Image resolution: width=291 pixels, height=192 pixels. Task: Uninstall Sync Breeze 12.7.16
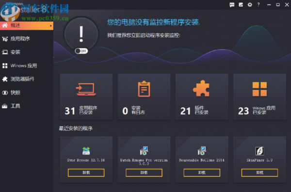[x=86, y=173]
